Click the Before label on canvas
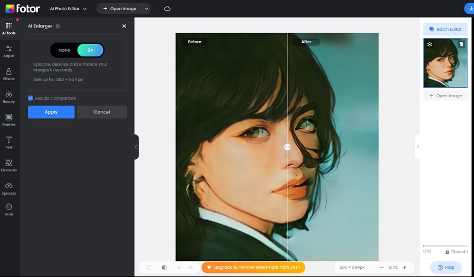Viewport: 474px width, 277px height. coord(194,42)
